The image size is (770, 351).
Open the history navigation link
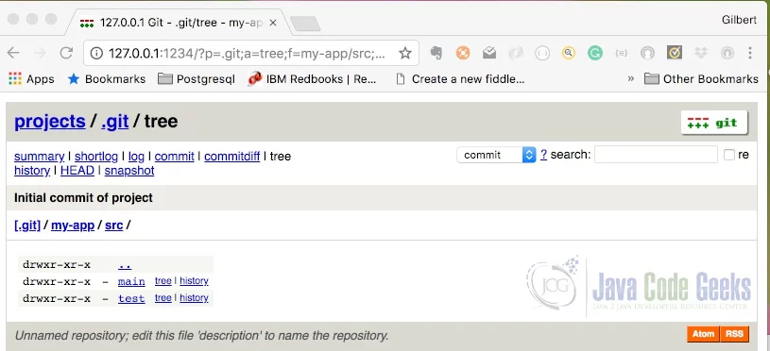[32, 171]
